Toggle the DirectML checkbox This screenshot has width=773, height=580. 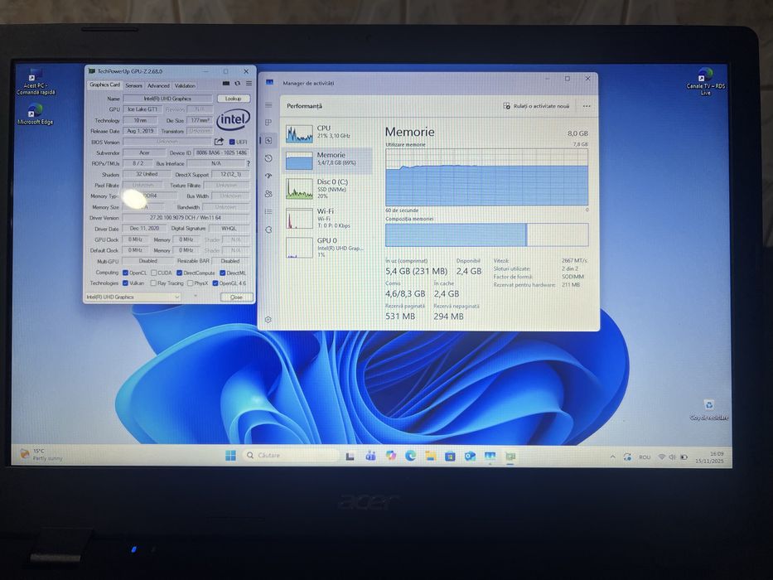point(223,273)
